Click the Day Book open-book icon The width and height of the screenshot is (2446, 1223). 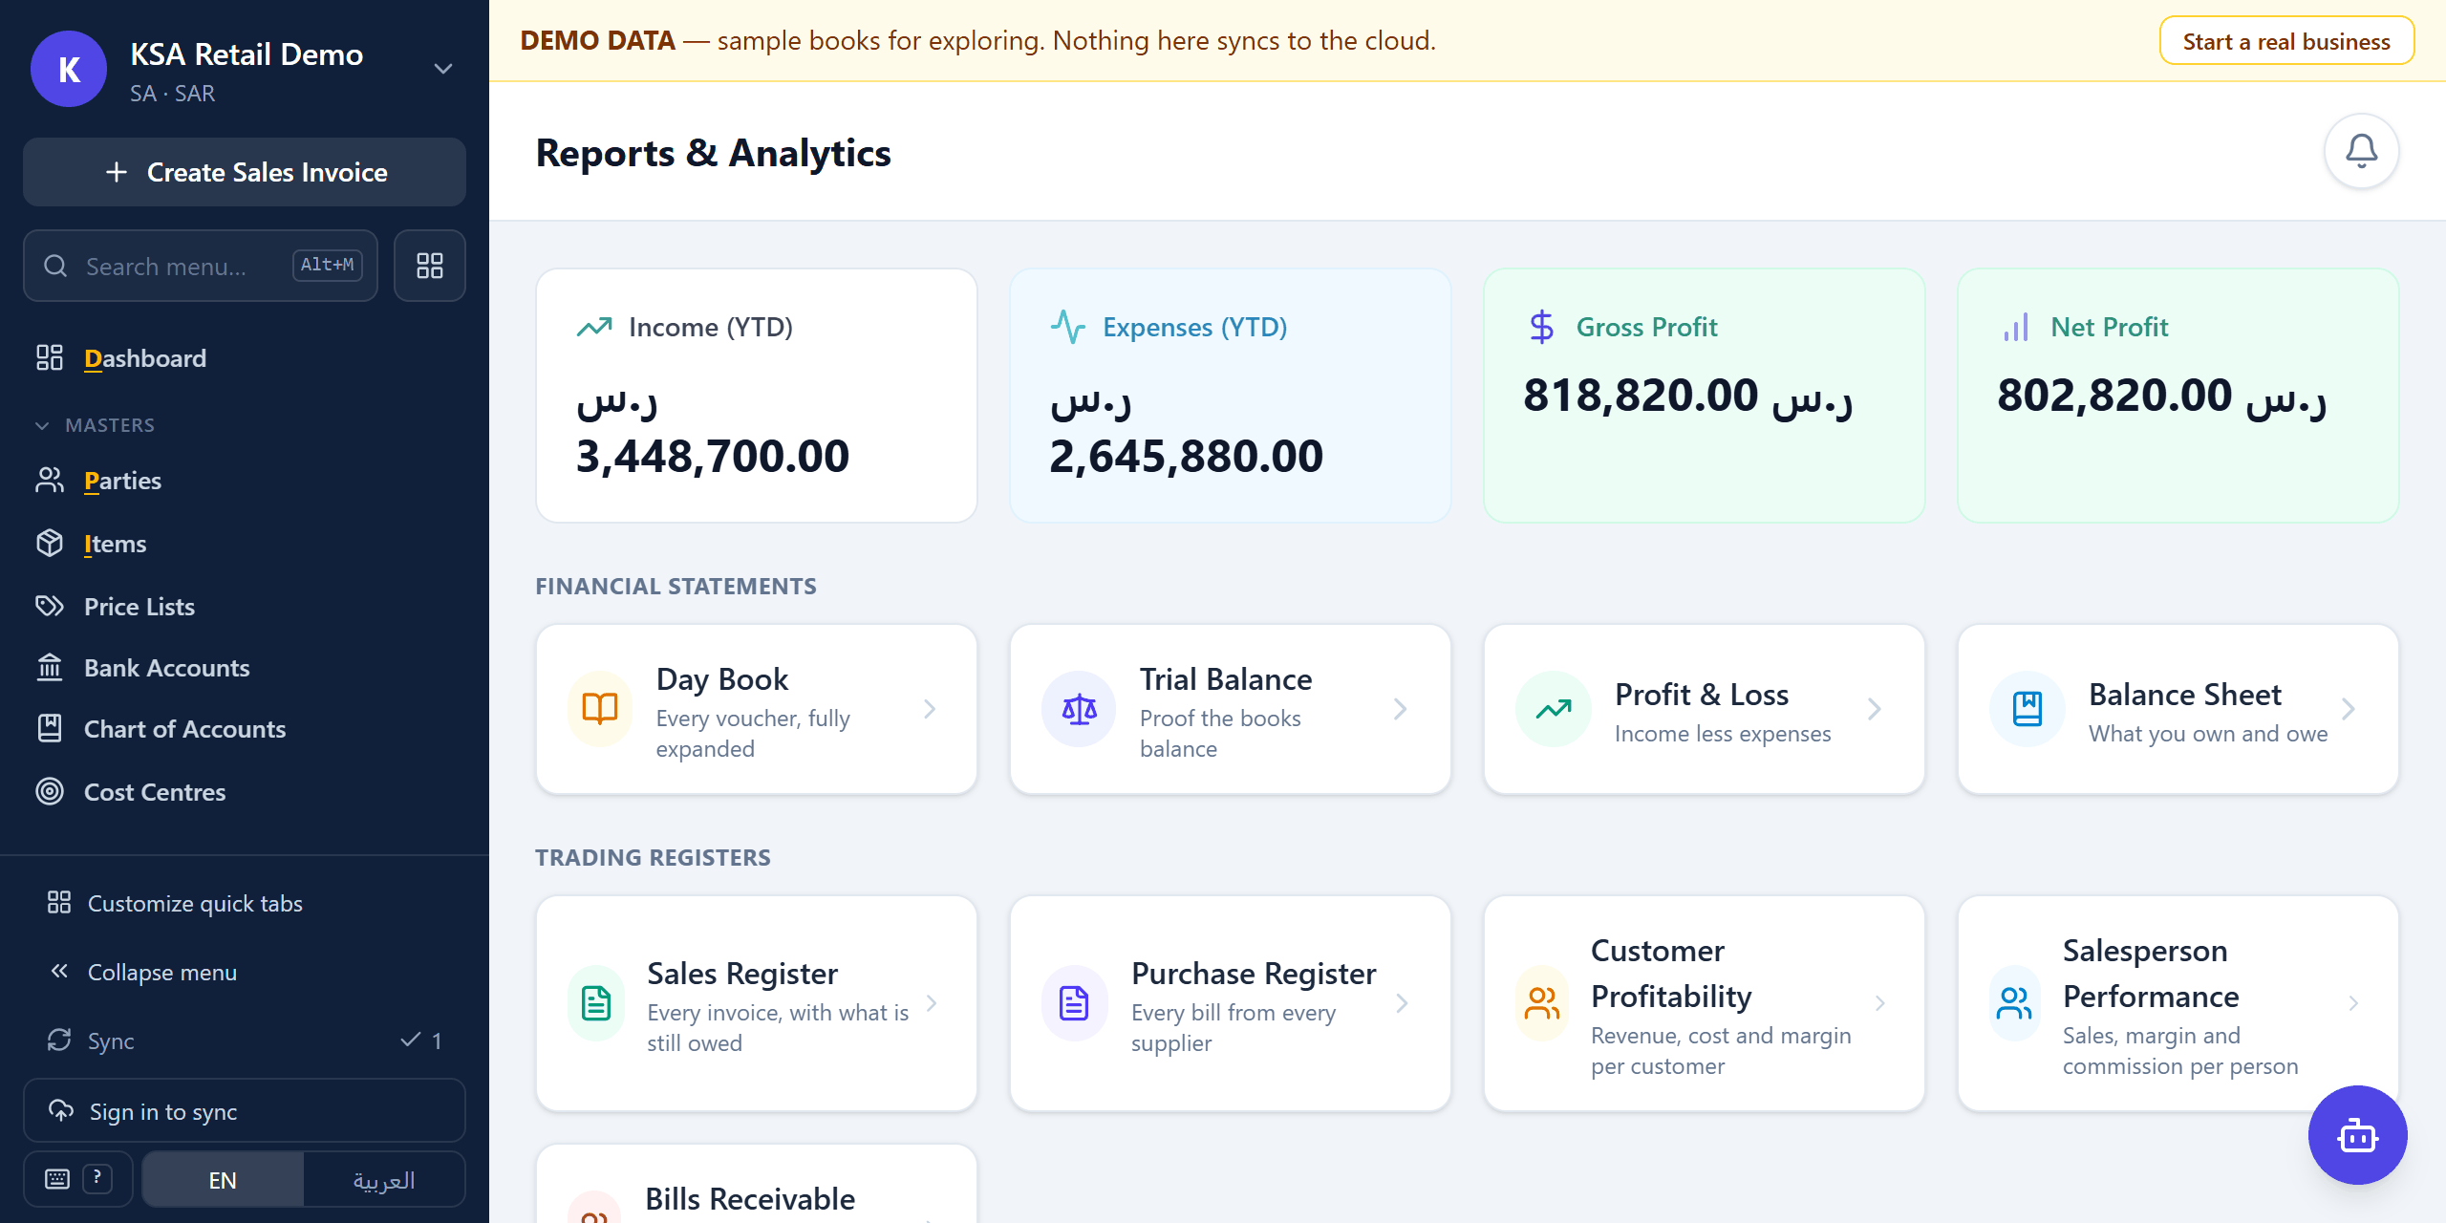[600, 709]
